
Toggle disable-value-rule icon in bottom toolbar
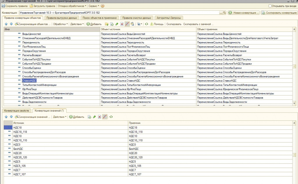click(105, 117)
